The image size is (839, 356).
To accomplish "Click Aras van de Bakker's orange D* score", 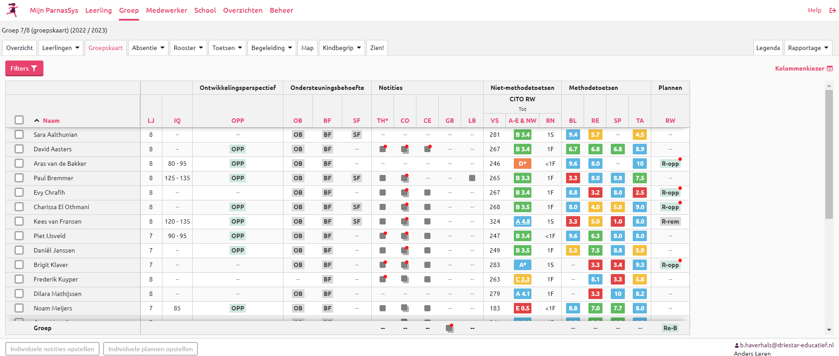I will coord(523,164).
